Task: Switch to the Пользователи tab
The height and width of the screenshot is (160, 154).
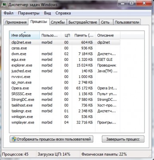Action: (127, 22)
